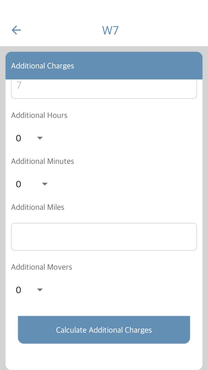Tap the Additional Miles label
Image resolution: width=208 pixels, height=370 pixels.
(38, 207)
